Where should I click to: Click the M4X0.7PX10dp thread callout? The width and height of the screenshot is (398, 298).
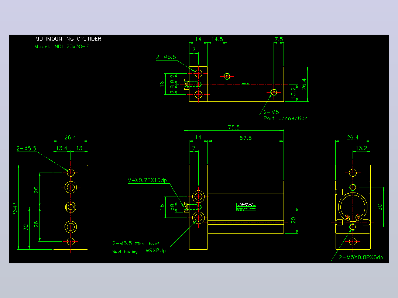147,180
